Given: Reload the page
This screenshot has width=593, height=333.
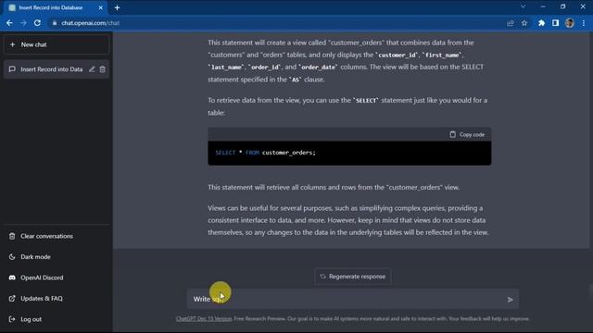Looking at the screenshot, I should 37,23.
